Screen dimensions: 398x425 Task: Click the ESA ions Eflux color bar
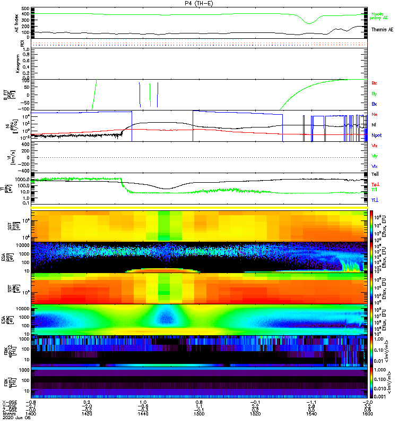371,257
